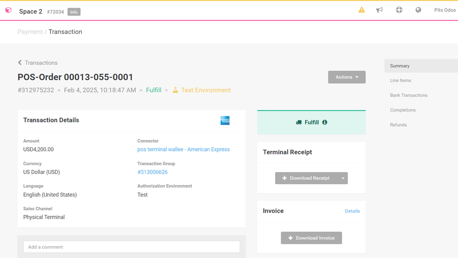
Task: Click the Add a comment field
Action: coord(132,247)
